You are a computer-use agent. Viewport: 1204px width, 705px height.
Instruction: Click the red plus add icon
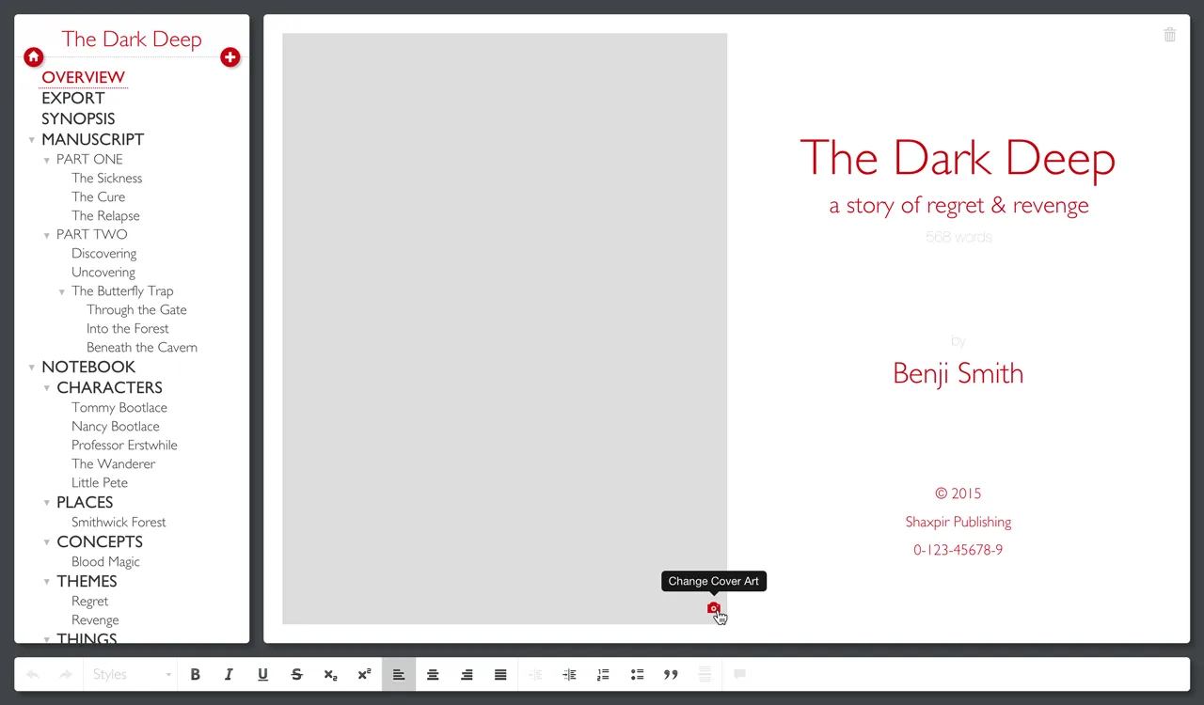click(230, 57)
